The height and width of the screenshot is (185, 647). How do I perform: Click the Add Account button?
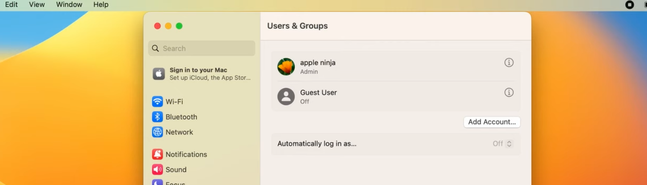tap(491, 122)
